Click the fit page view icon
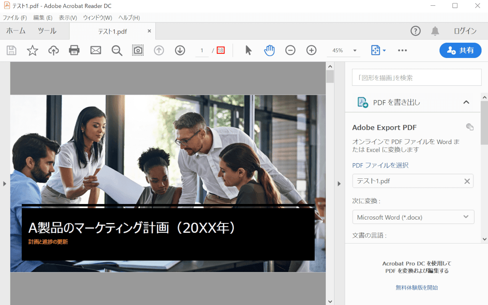 (x=375, y=50)
